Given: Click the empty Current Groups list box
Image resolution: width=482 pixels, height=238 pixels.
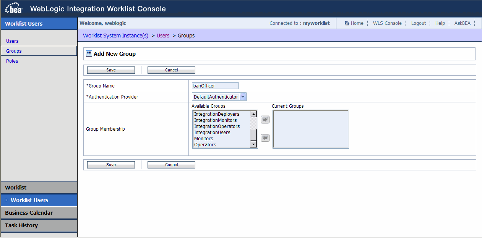Looking at the screenshot, I should pyautogui.click(x=311, y=129).
